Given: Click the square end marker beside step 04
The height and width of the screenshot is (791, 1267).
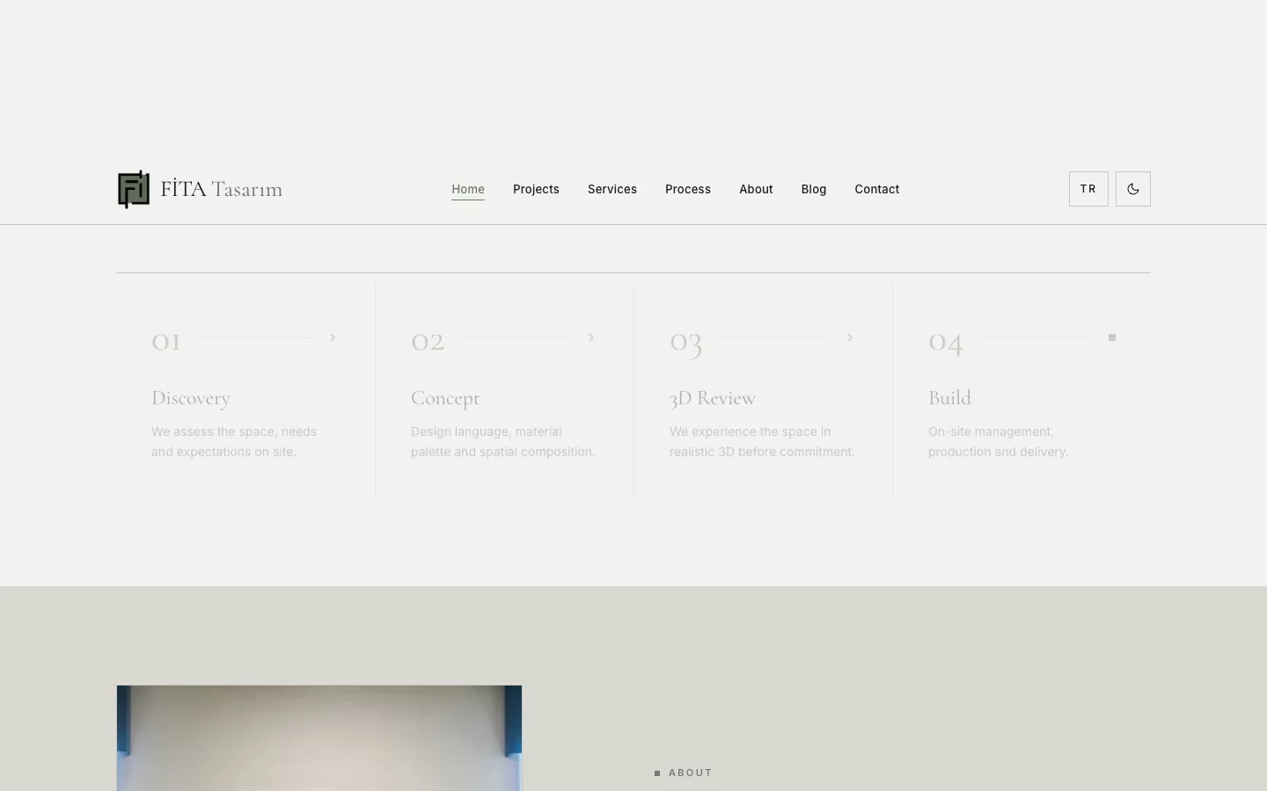Looking at the screenshot, I should coord(1112,337).
